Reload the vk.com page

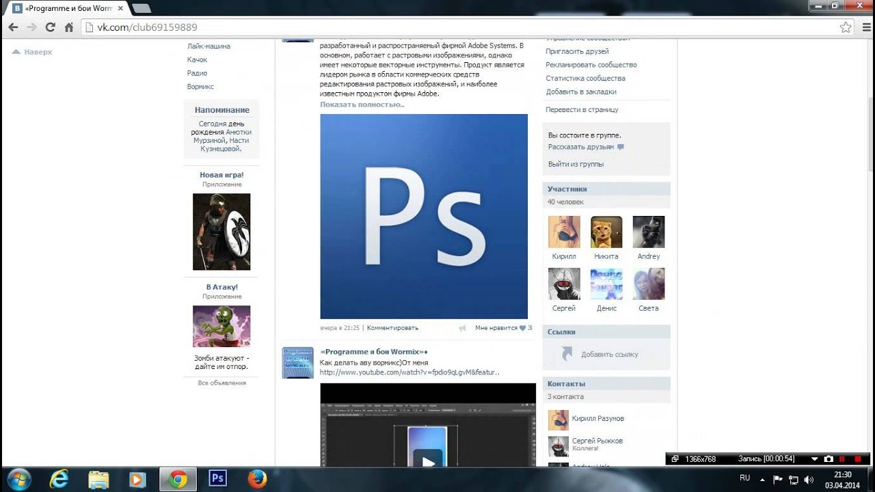pos(50,27)
